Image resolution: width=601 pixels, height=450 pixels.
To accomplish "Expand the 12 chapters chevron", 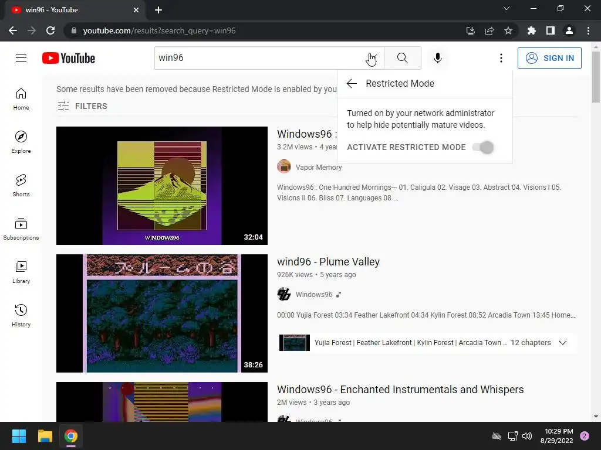I will [562, 342].
